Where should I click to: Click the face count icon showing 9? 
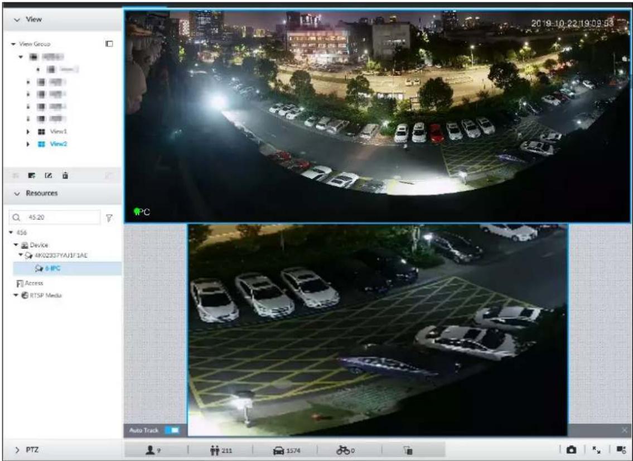coord(150,450)
